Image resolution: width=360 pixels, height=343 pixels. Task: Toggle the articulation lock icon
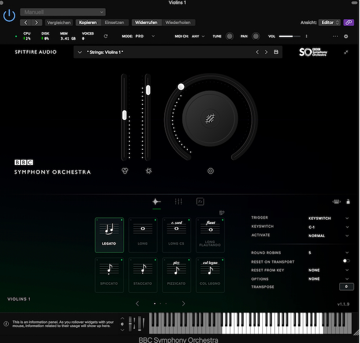pos(348,202)
